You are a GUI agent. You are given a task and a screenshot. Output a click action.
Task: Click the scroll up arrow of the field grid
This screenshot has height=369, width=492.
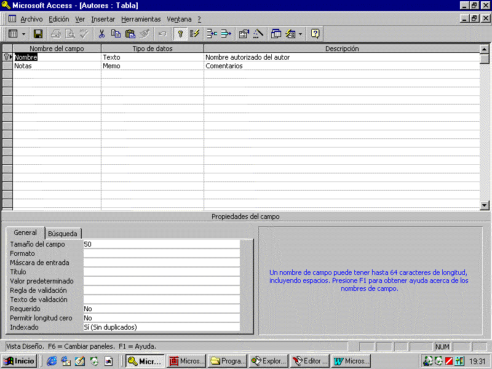[x=485, y=49]
